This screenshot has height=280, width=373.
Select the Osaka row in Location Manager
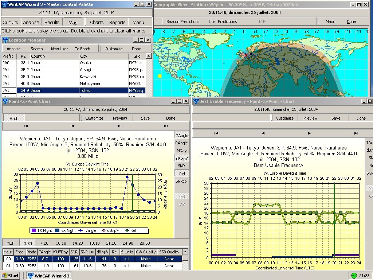74,63
